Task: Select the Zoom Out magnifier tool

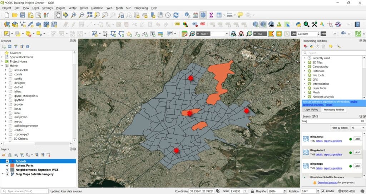Action: point(81,15)
